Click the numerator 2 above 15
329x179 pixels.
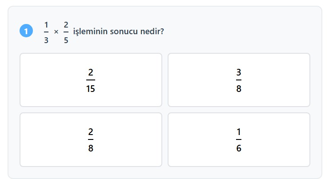click(91, 72)
